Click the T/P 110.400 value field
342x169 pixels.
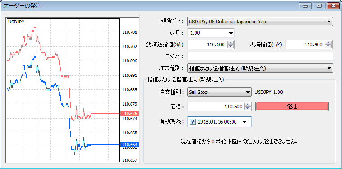[x=305, y=45]
